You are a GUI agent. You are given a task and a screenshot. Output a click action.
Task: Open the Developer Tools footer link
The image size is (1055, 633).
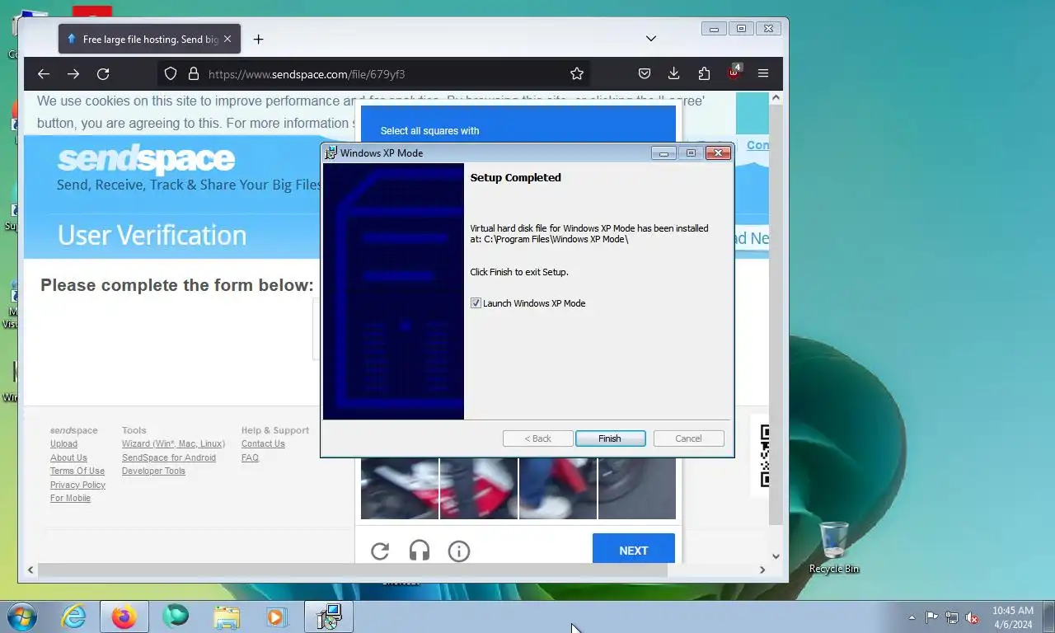click(x=153, y=471)
